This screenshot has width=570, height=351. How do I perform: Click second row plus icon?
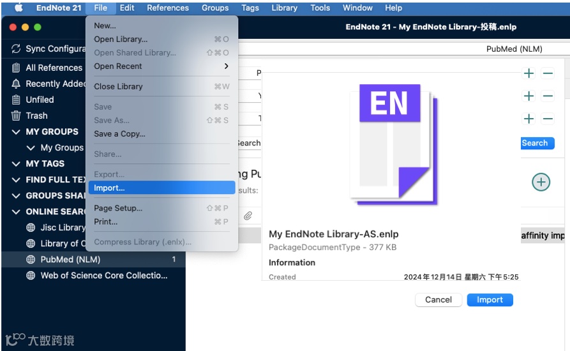[x=529, y=96]
